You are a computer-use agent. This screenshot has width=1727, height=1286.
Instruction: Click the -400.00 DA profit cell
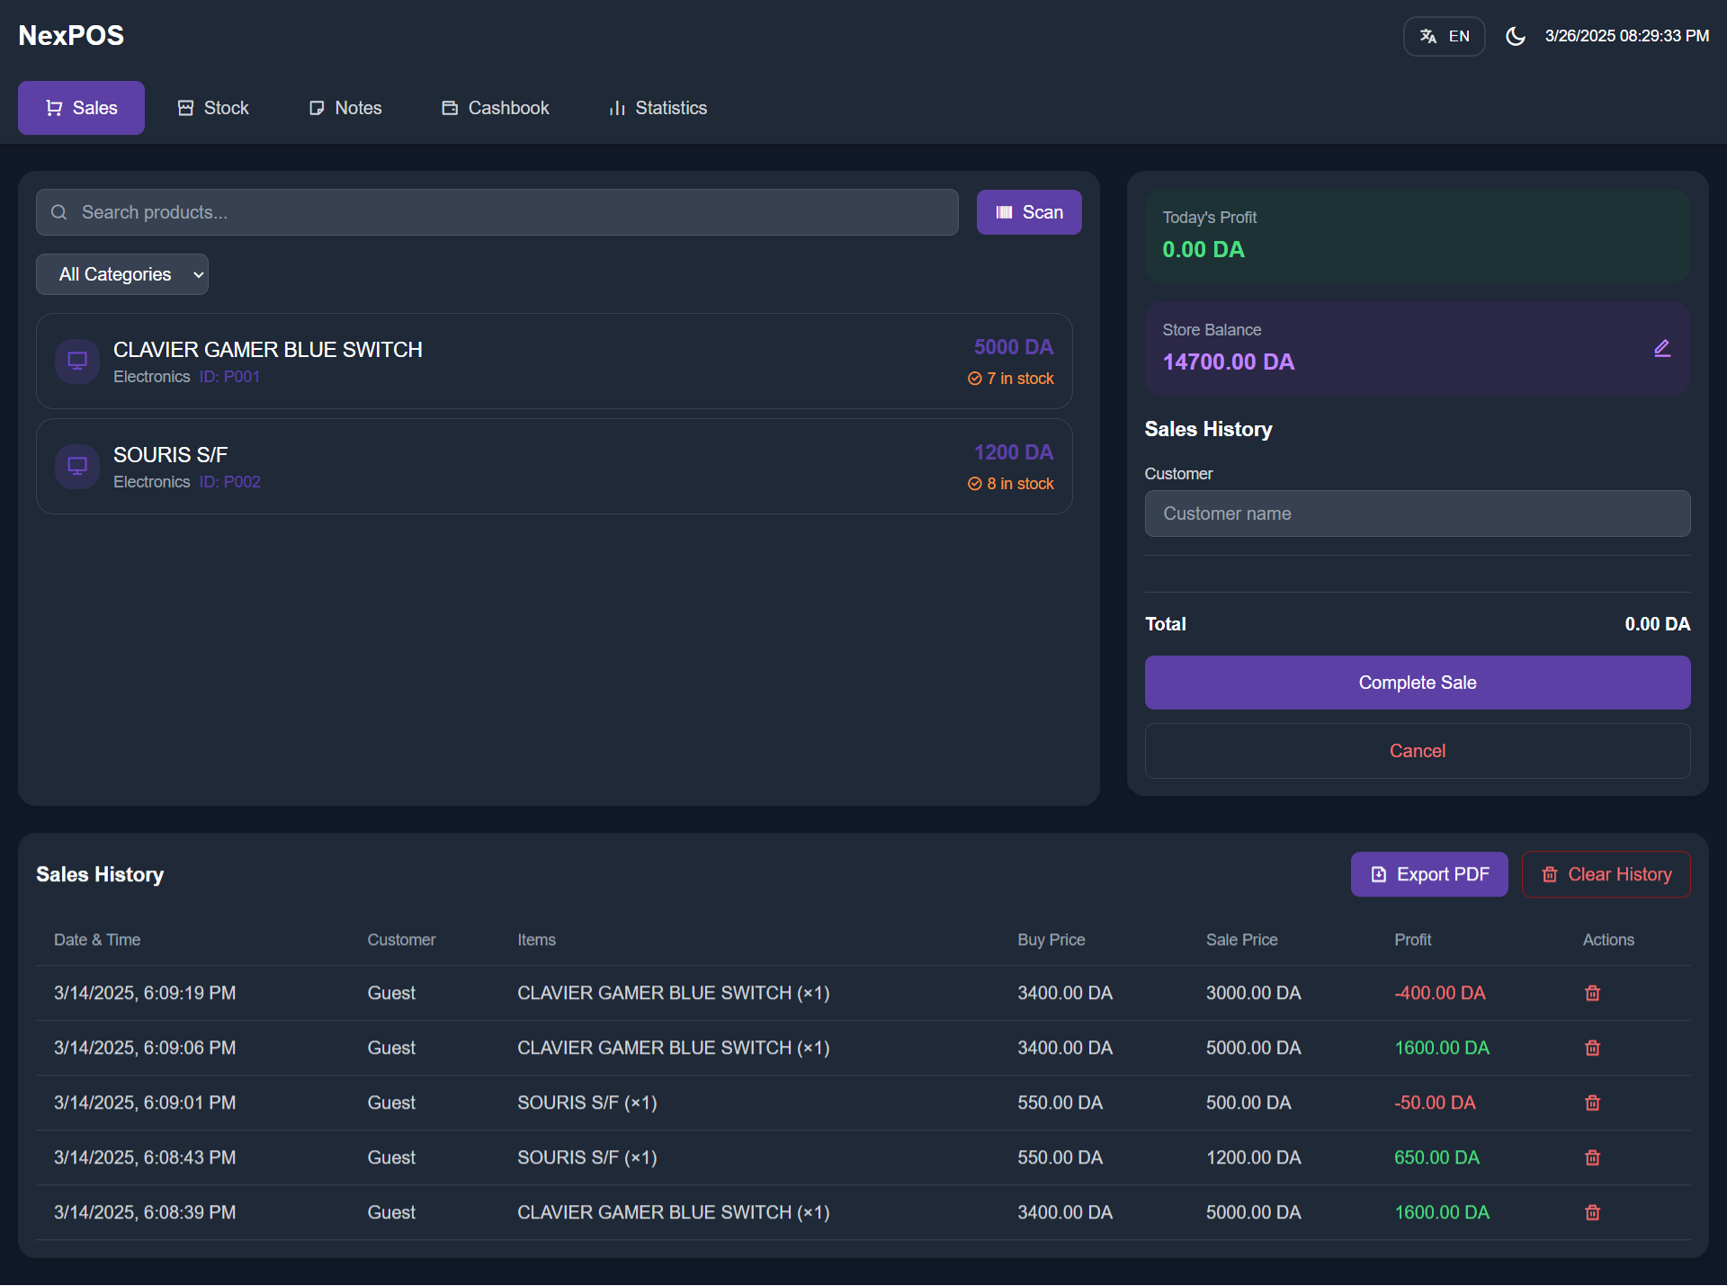1439,993
